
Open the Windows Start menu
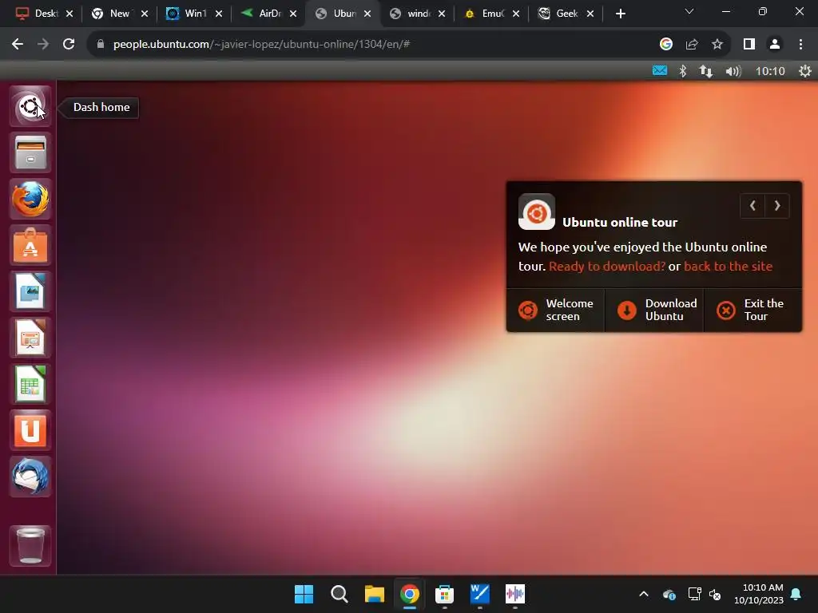[x=304, y=594]
